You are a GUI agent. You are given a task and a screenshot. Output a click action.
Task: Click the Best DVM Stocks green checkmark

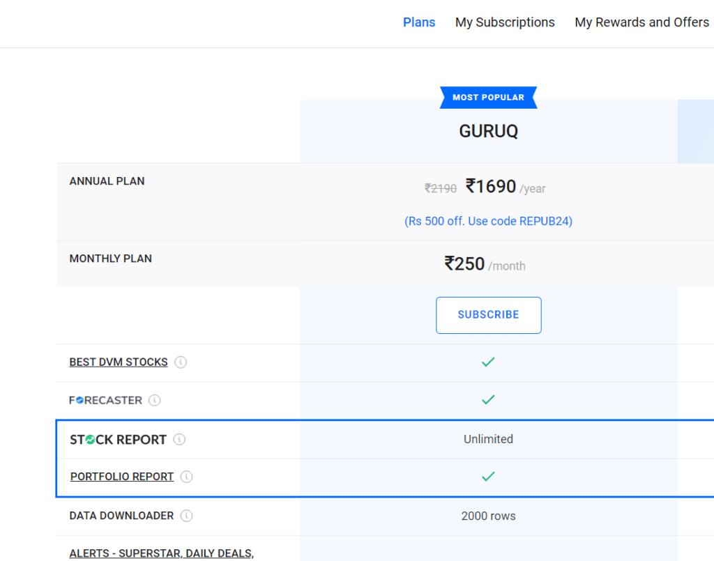coord(488,362)
